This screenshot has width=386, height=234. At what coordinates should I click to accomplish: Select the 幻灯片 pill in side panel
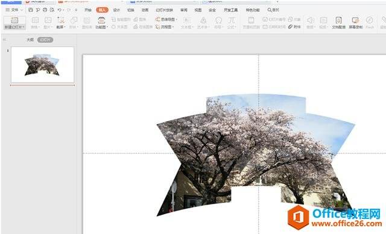click(x=45, y=40)
